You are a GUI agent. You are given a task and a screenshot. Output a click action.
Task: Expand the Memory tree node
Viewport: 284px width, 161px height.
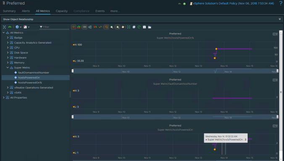pos(8,62)
